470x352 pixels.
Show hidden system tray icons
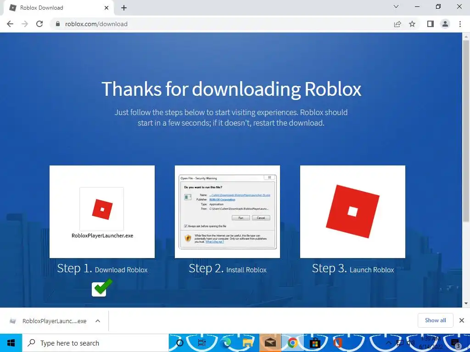[388, 343]
